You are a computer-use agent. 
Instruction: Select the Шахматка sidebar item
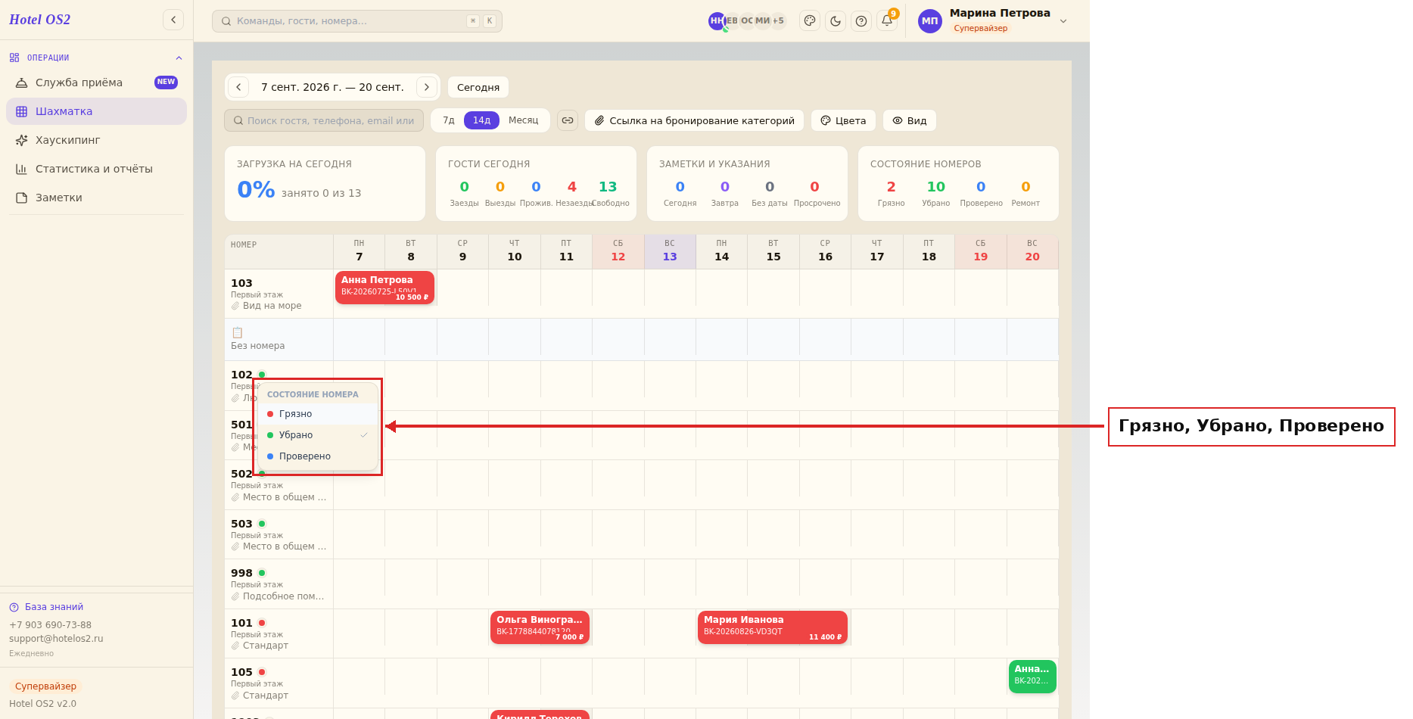[96, 111]
